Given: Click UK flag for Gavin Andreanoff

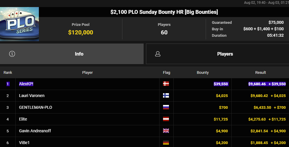Looking at the screenshot, I should (166, 131).
